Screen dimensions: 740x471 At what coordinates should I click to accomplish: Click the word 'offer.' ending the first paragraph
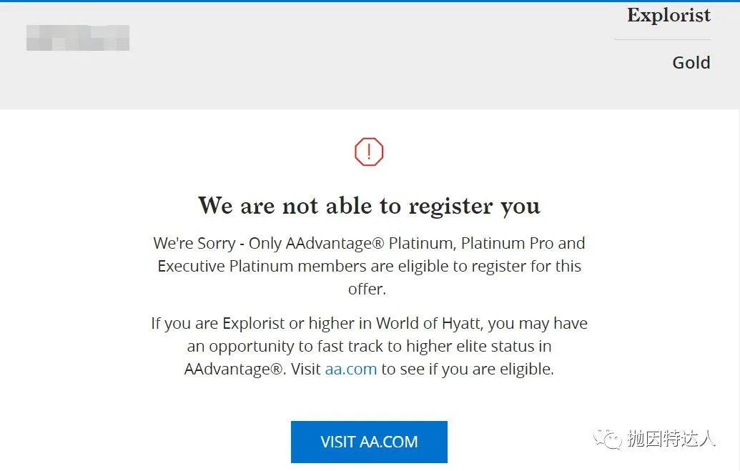point(367,289)
